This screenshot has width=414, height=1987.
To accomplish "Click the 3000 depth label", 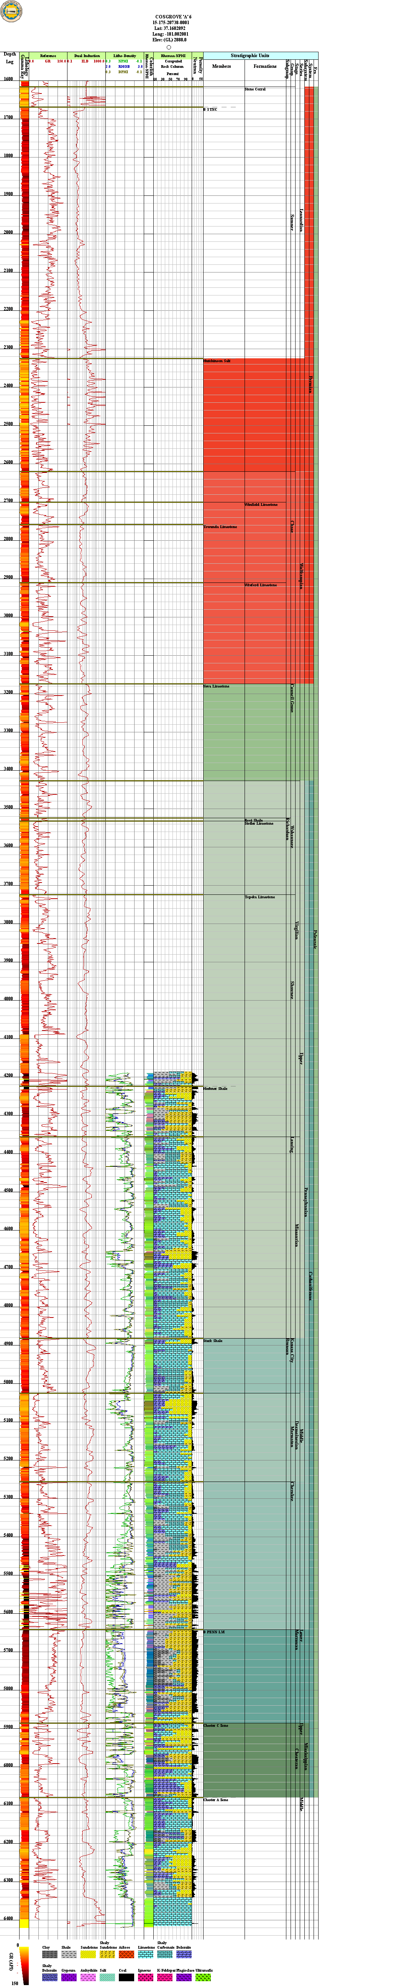I will click(8, 615).
